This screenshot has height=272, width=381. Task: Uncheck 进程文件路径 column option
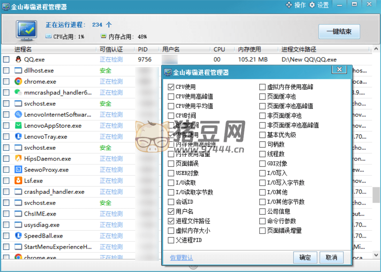tap(171, 221)
